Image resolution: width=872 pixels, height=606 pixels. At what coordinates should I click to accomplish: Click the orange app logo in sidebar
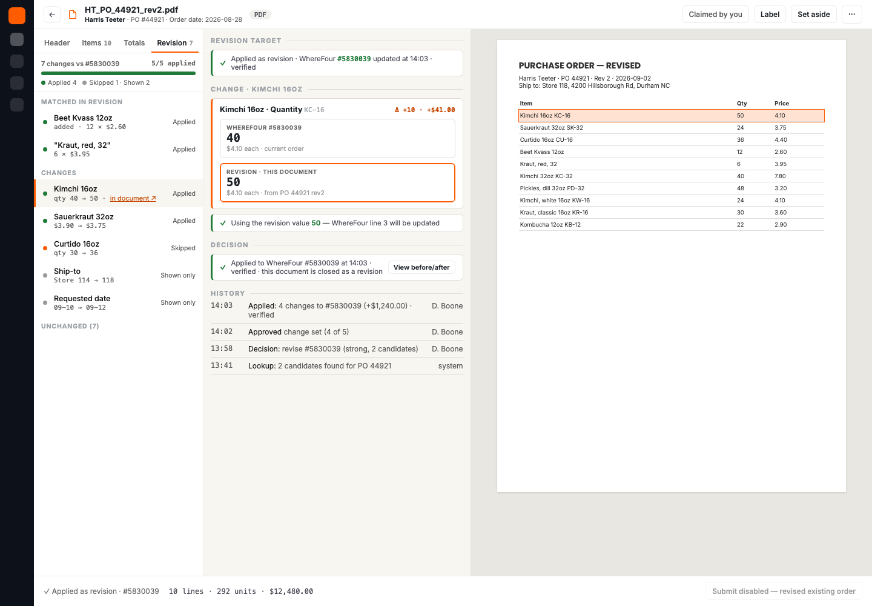17,16
